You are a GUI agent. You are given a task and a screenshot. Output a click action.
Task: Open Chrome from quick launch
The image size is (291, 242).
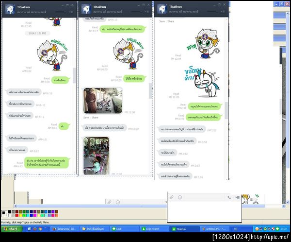pos(40,229)
